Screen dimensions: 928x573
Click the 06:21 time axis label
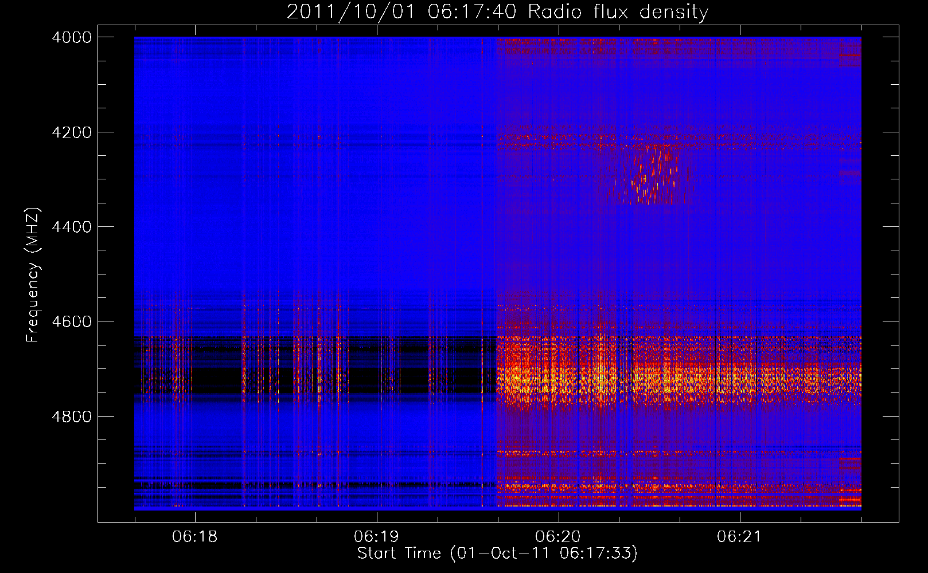point(740,537)
